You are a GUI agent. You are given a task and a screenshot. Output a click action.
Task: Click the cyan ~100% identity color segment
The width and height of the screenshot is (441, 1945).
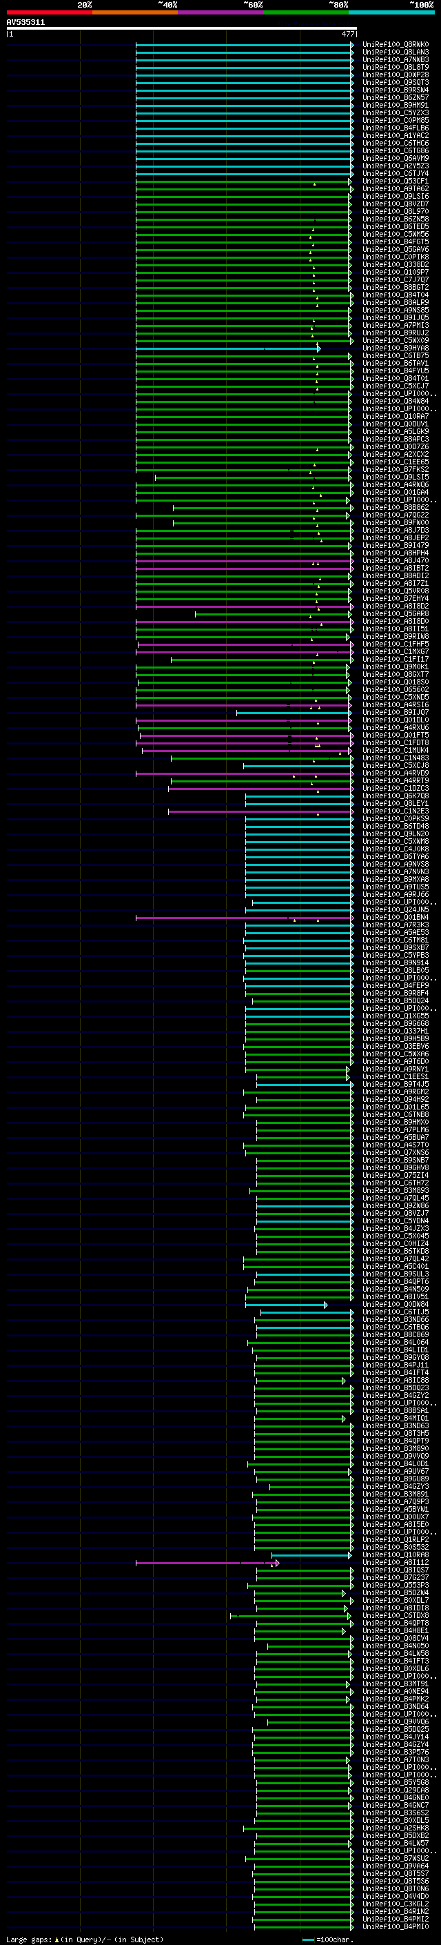pyautogui.click(x=392, y=12)
